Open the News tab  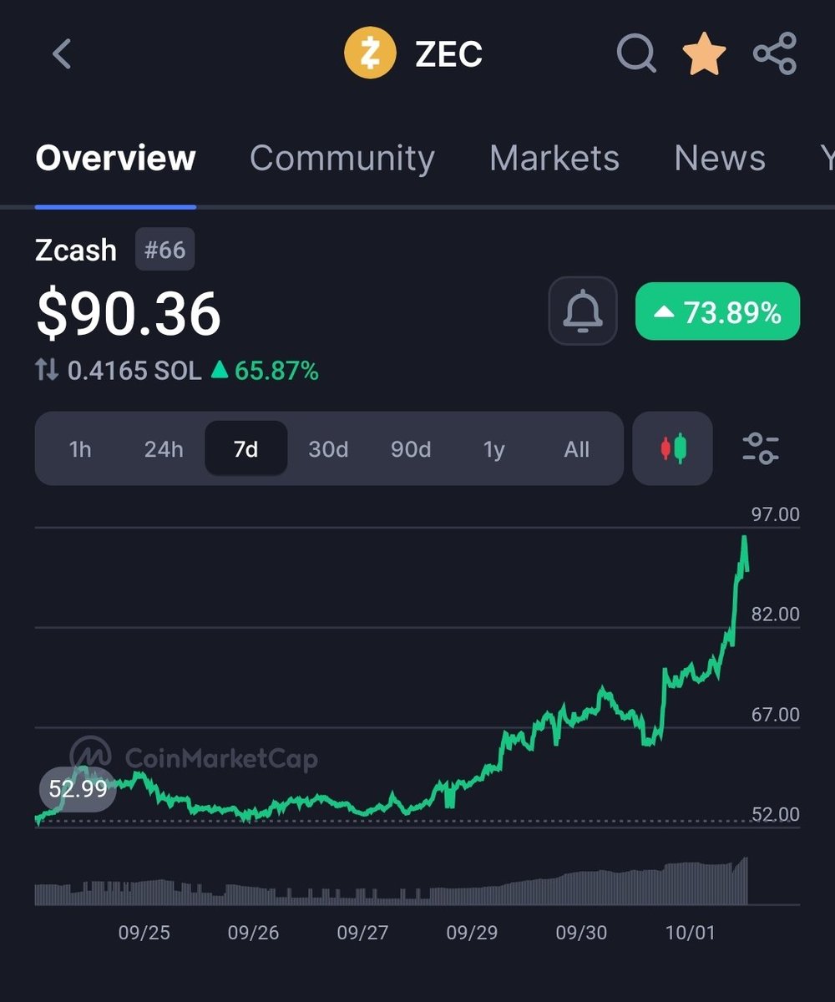click(720, 158)
